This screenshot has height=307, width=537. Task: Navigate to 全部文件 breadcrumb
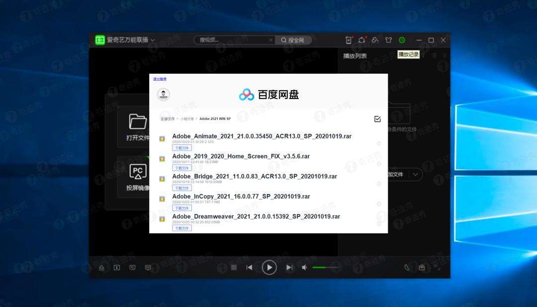[168, 119]
